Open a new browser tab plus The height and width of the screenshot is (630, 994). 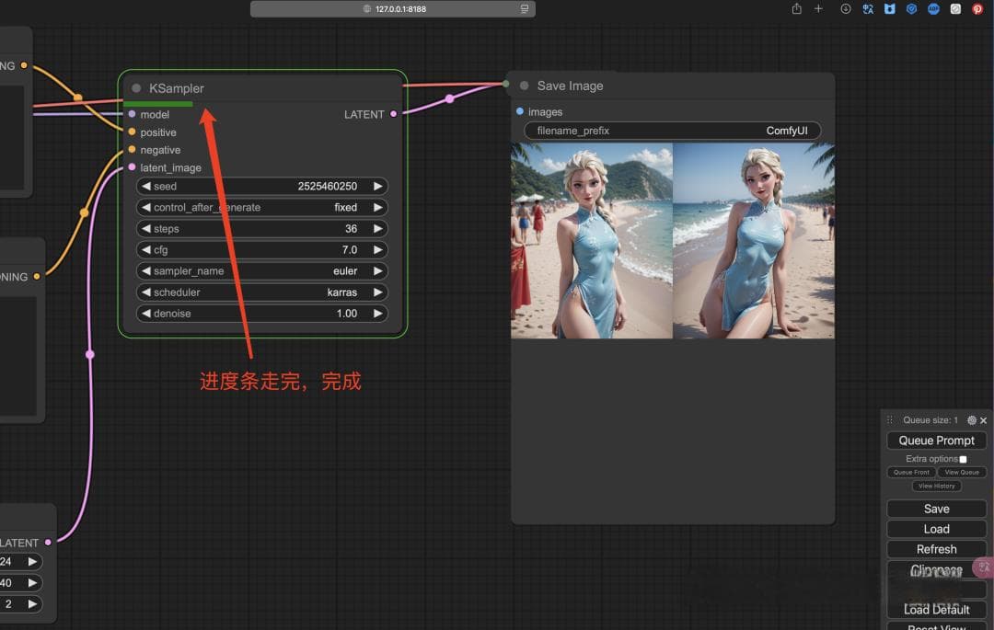(818, 9)
